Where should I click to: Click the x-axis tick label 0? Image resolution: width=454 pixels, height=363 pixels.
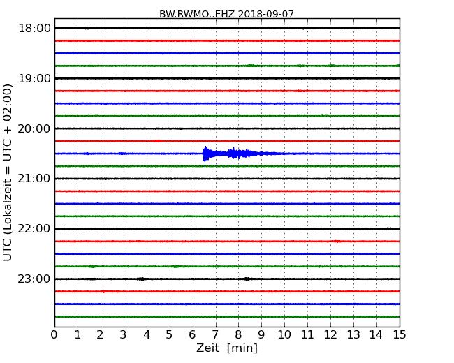[54, 334]
